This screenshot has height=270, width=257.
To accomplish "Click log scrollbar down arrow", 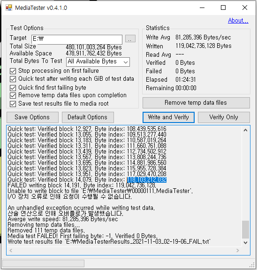I will (245, 243).
